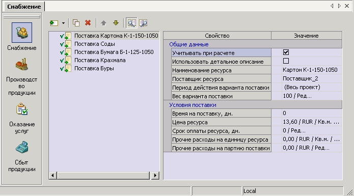Move selected supply up
Screen dimensions: 354x196
pyautogui.click(x=103, y=23)
